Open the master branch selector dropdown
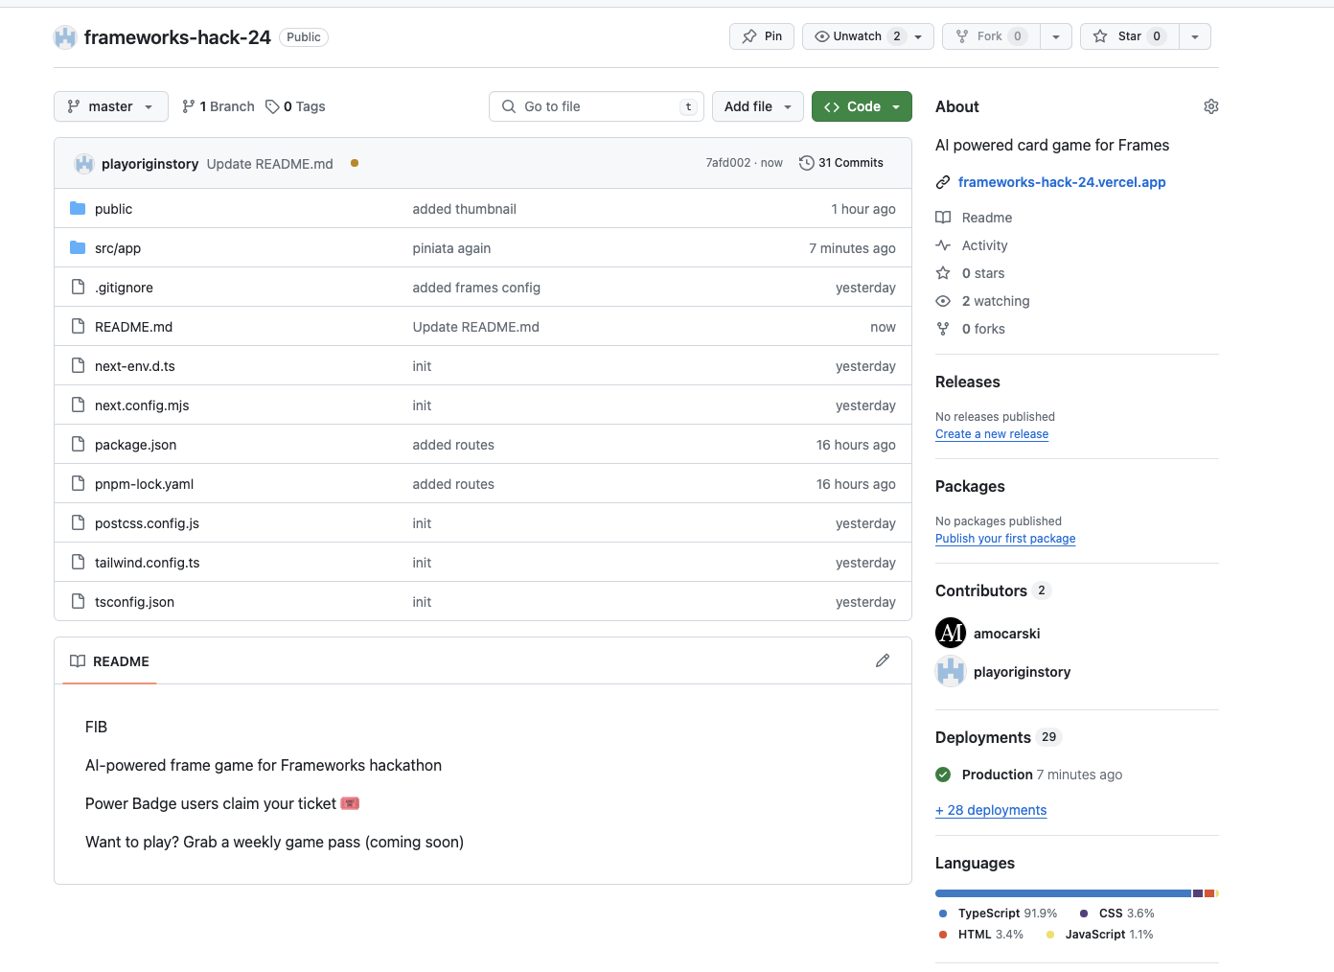Screen dimensions: 1334x972 pyautogui.click(x=111, y=106)
